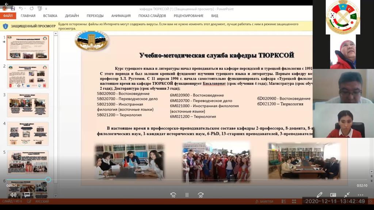Click the back arrow in the video player
Image resolution: width=374 pixels, height=210 pixels.
(6, 4)
